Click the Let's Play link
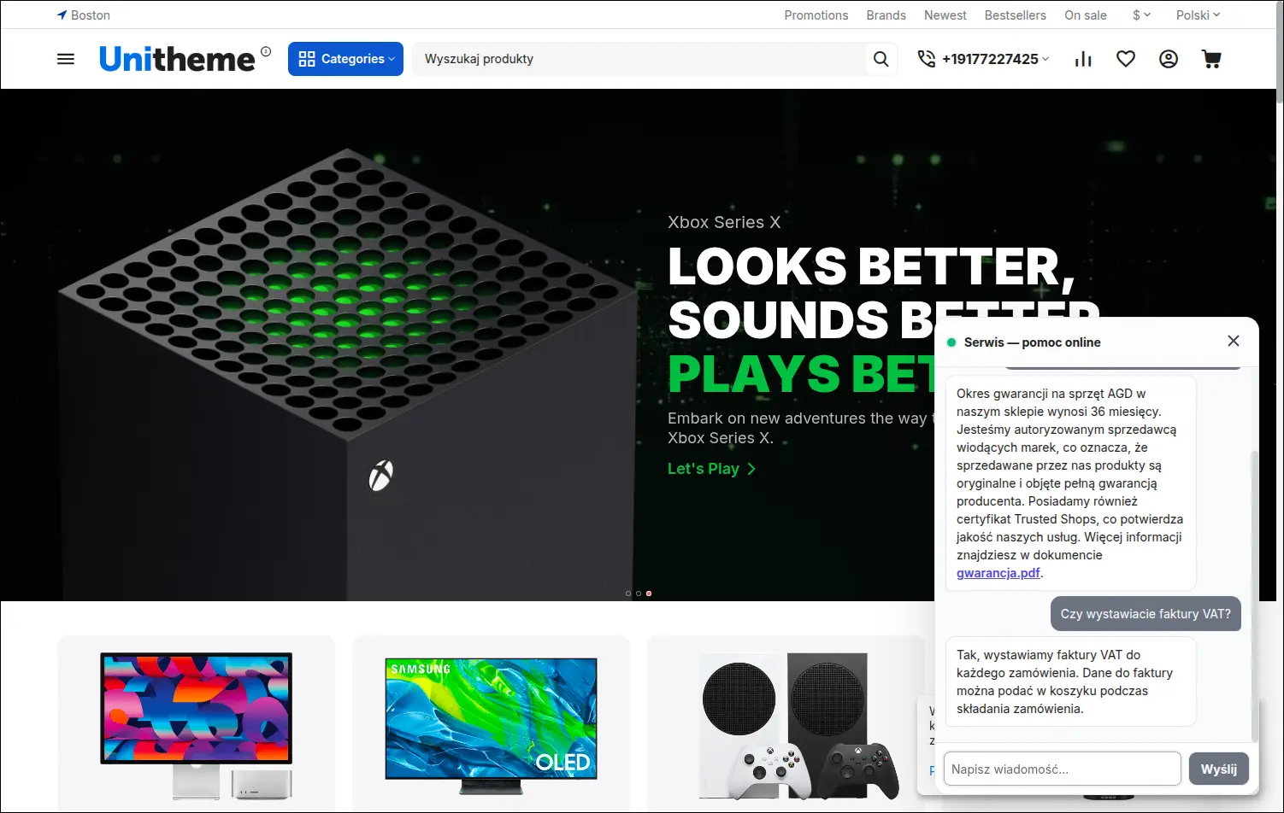The height and width of the screenshot is (813, 1284). 712,469
